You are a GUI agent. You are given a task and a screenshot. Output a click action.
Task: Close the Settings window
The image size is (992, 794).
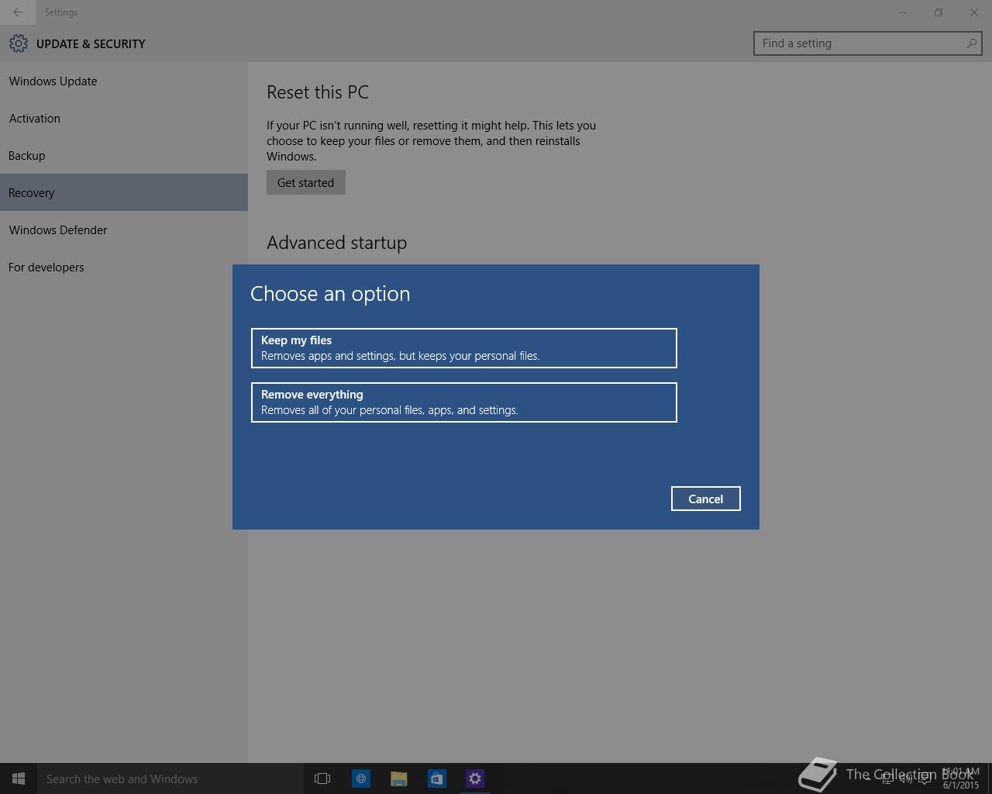[x=974, y=12]
